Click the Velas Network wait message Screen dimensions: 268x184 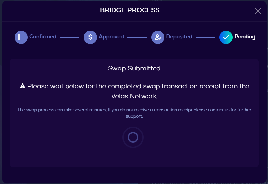point(134,91)
